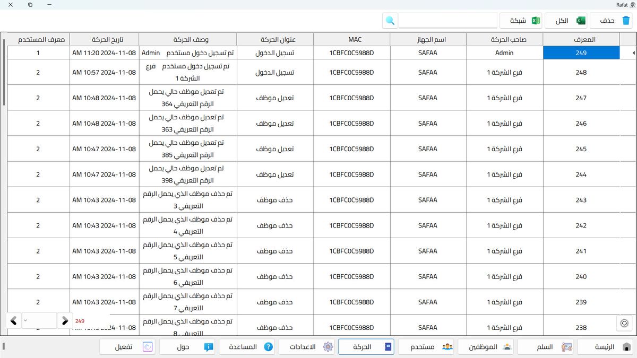Screen dimensions: 637x358
Task: Click into the search text field
Action: (x=447, y=21)
